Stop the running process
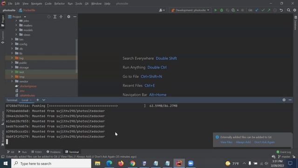The height and width of the screenshot is (168, 298). (x=242, y=10)
